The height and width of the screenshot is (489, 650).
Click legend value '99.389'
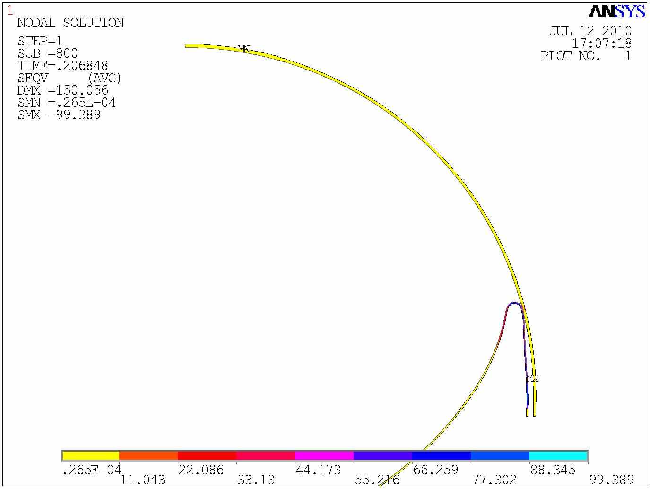611,480
